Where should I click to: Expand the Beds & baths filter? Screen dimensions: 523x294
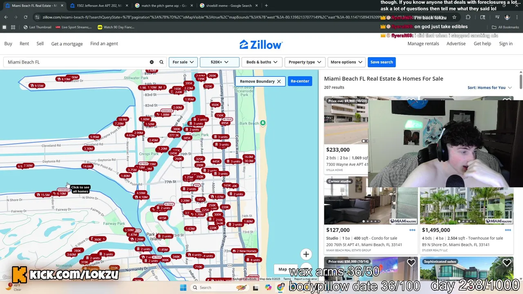point(261,62)
